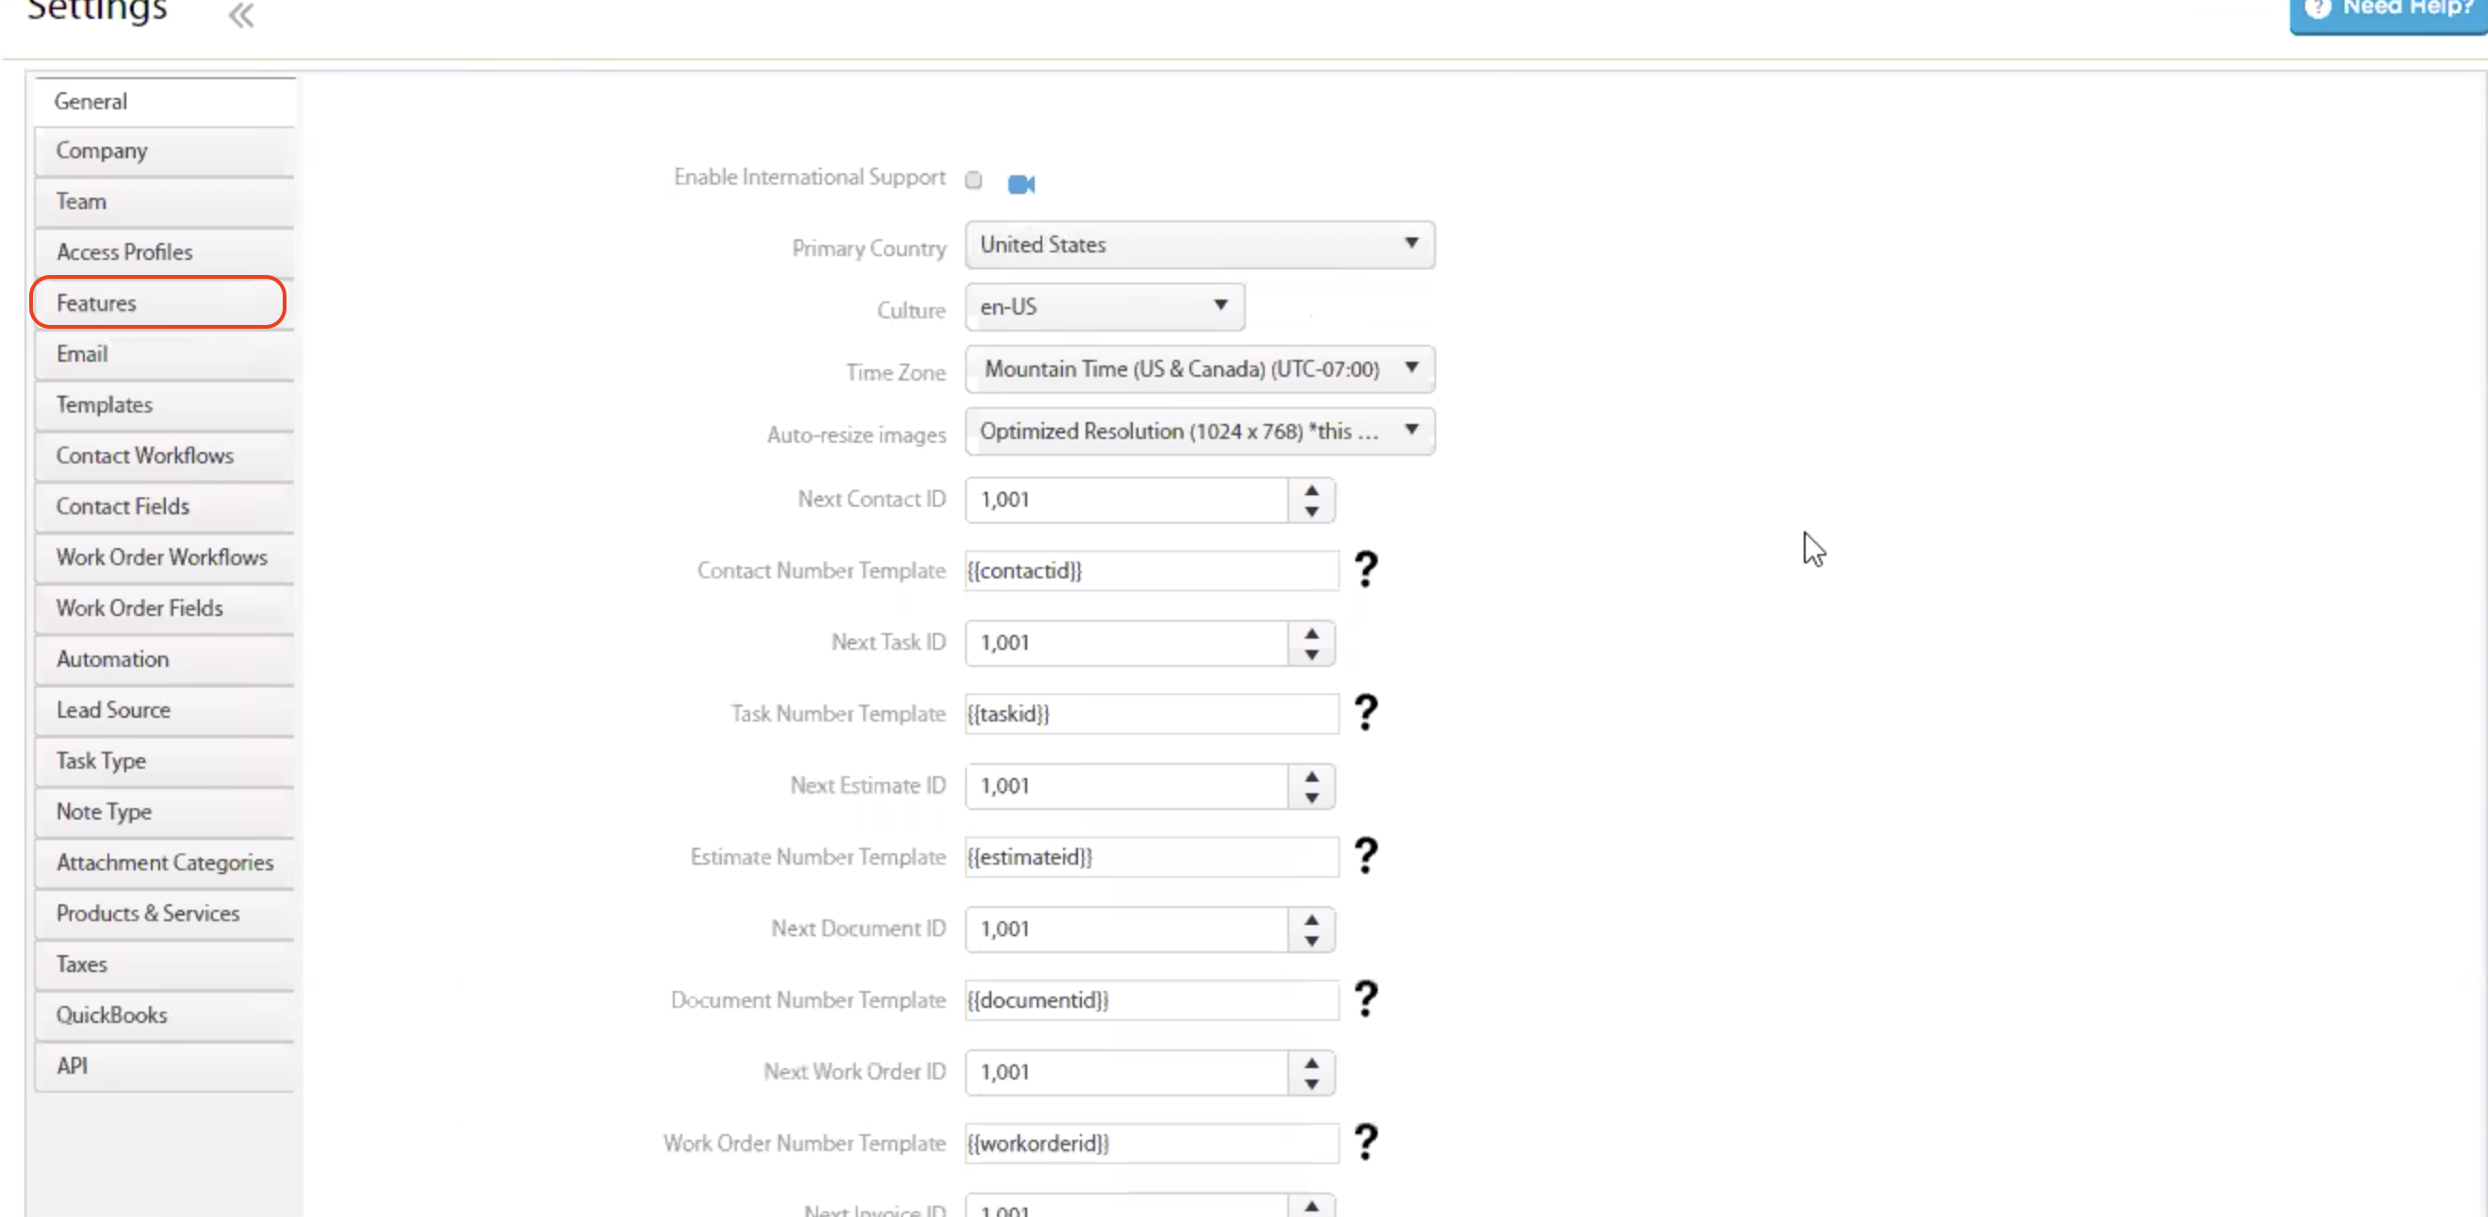This screenshot has height=1217, width=2488.
Task: Open the Email settings tab
Action: point(164,354)
